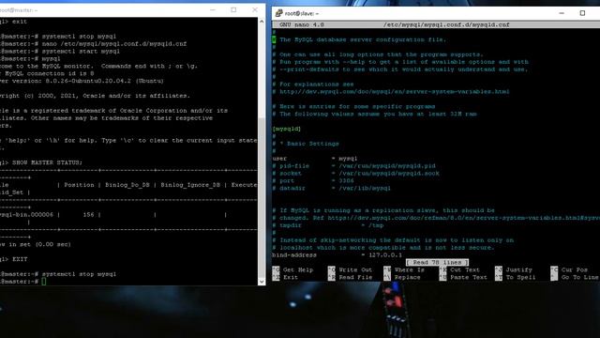
Task: Click 'Read File' shortcut in nano footer
Action: pyautogui.click(x=350, y=277)
